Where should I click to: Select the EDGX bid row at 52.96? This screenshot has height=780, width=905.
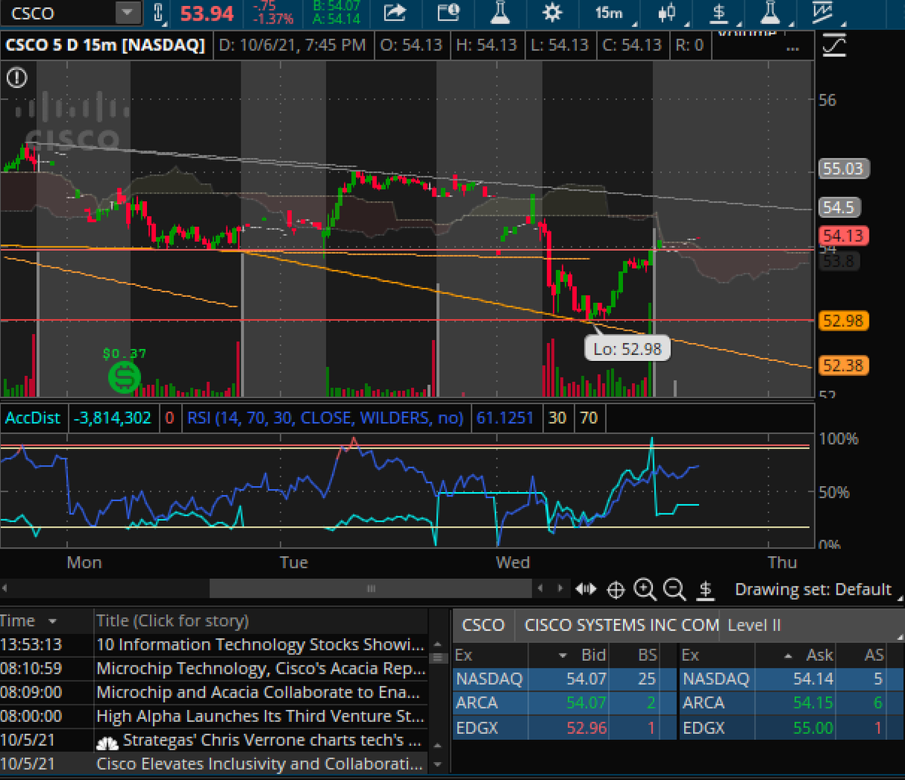coord(564,729)
